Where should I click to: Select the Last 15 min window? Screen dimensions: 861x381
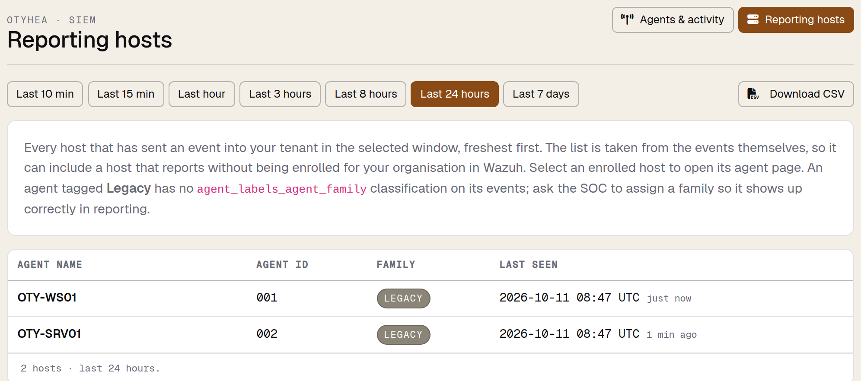pyautogui.click(x=126, y=94)
